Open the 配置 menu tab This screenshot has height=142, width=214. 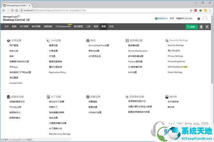[x=14, y=26]
